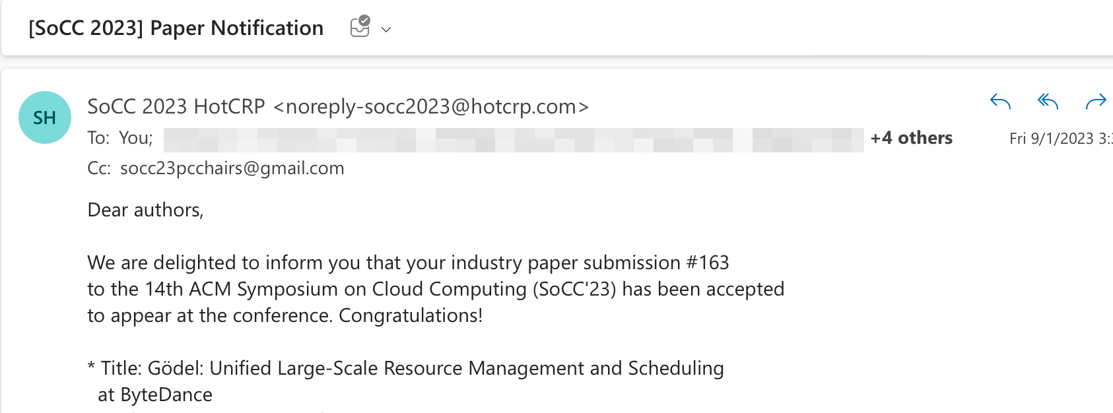Click the "Dear authors," greeting line
1113x413 pixels.
click(x=145, y=210)
